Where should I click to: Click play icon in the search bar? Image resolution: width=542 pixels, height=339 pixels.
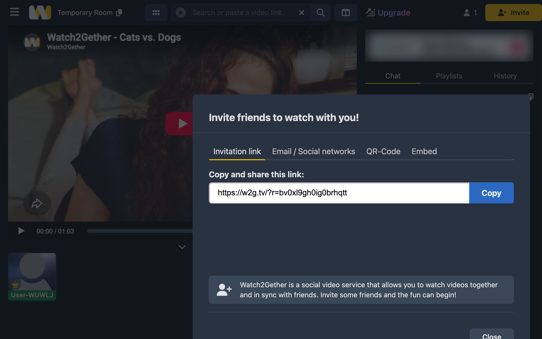181,13
